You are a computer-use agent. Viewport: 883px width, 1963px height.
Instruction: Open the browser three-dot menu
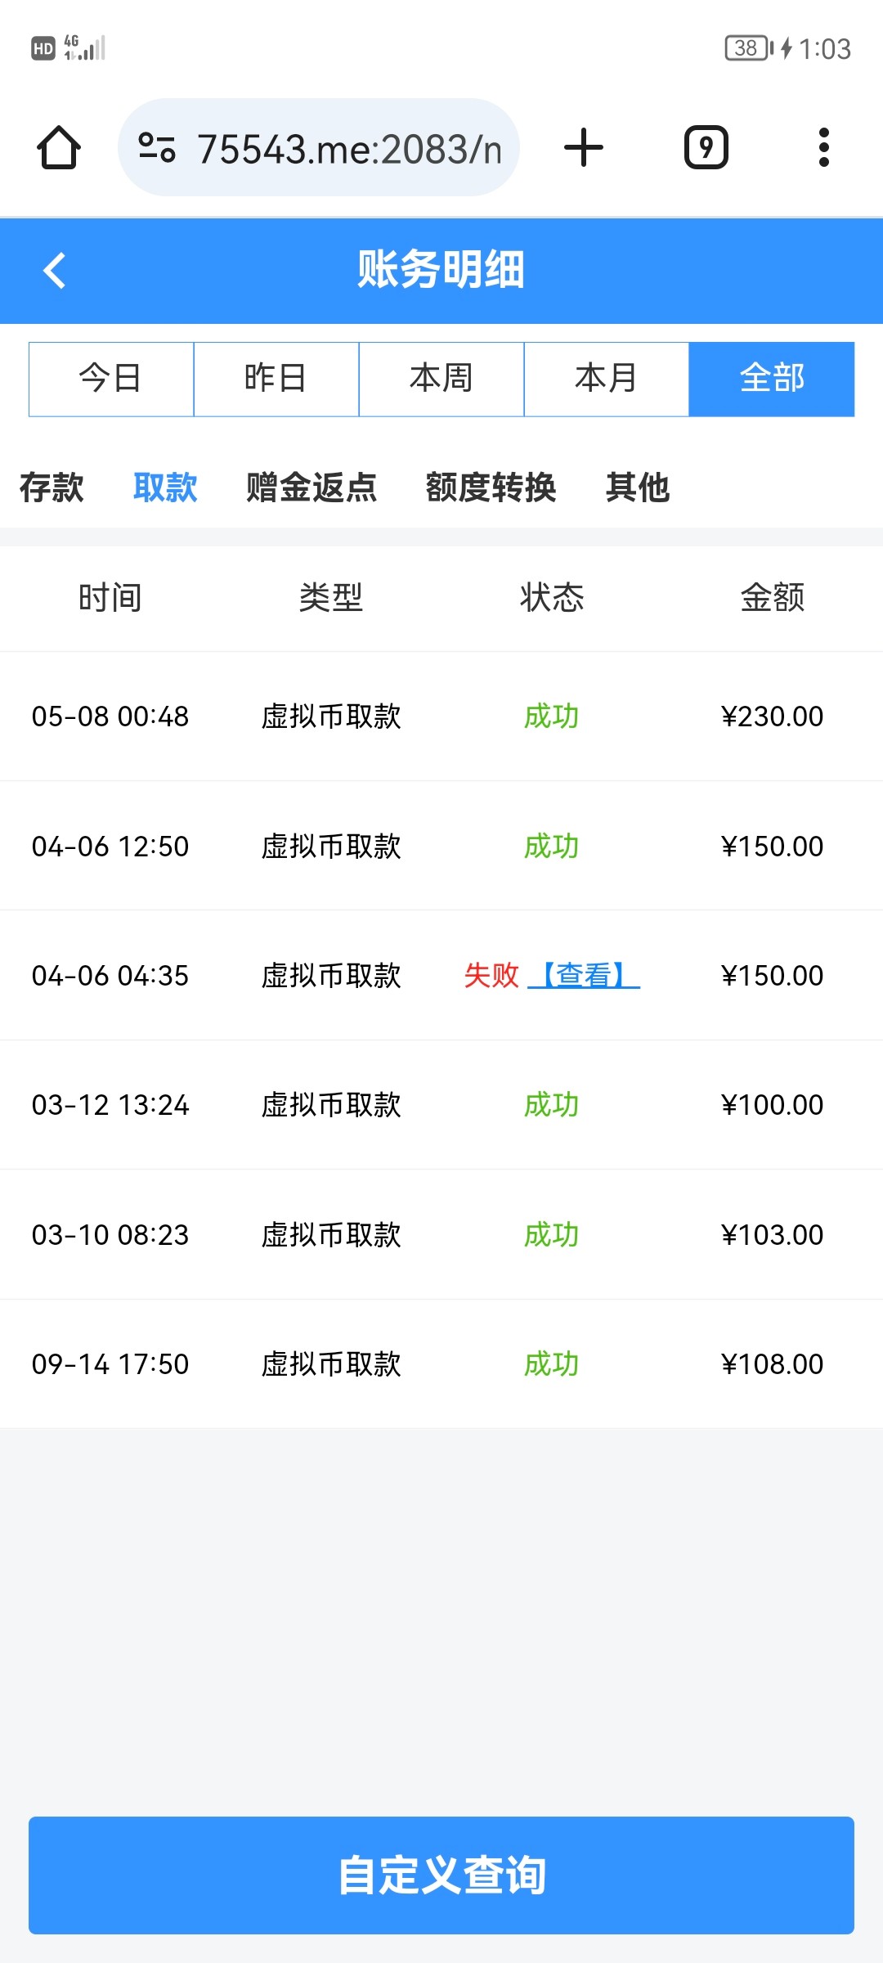pyautogui.click(x=823, y=148)
